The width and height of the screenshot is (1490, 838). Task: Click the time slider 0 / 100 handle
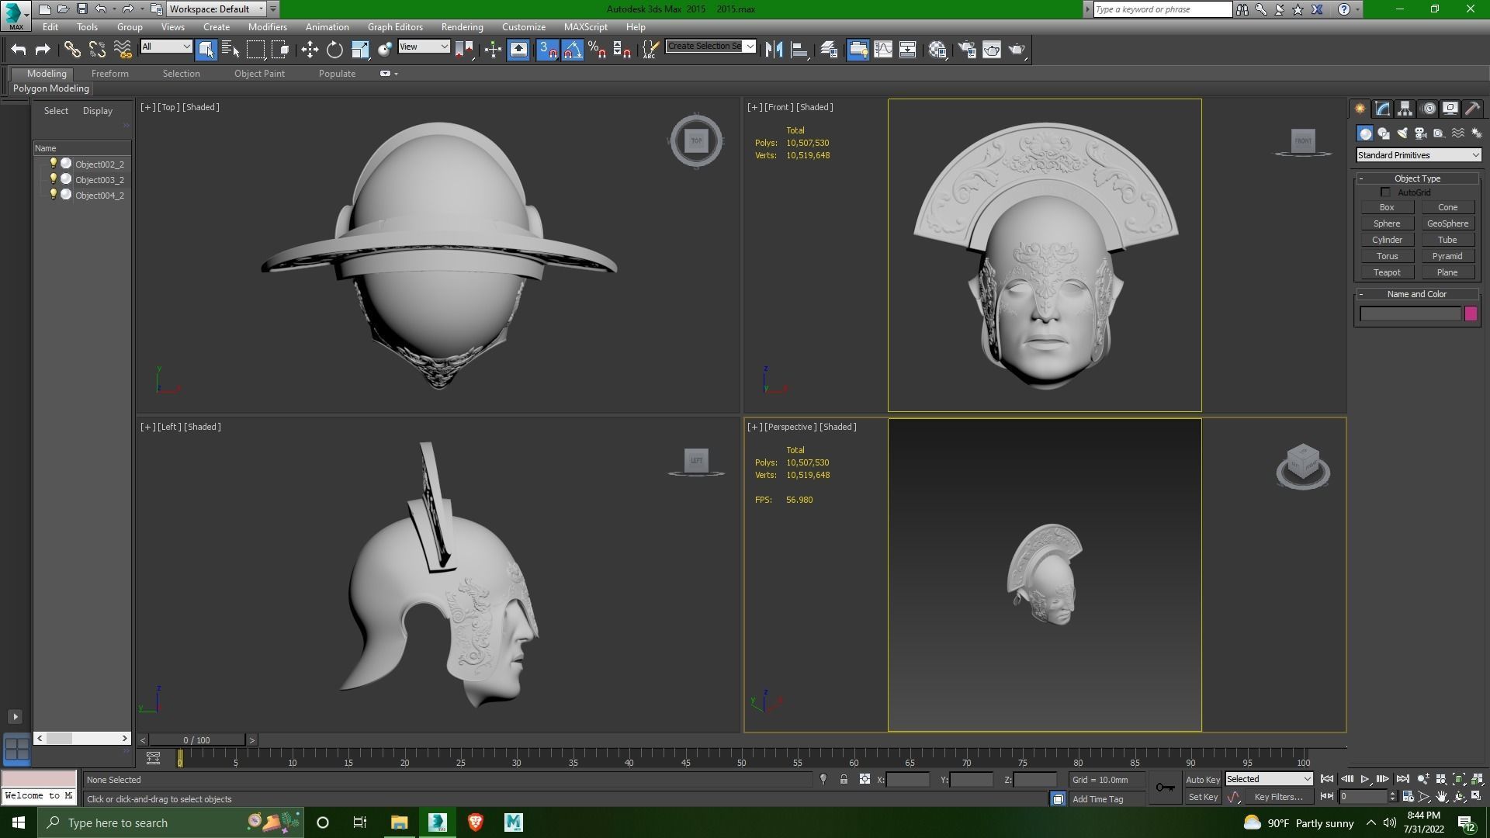[197, 740]
